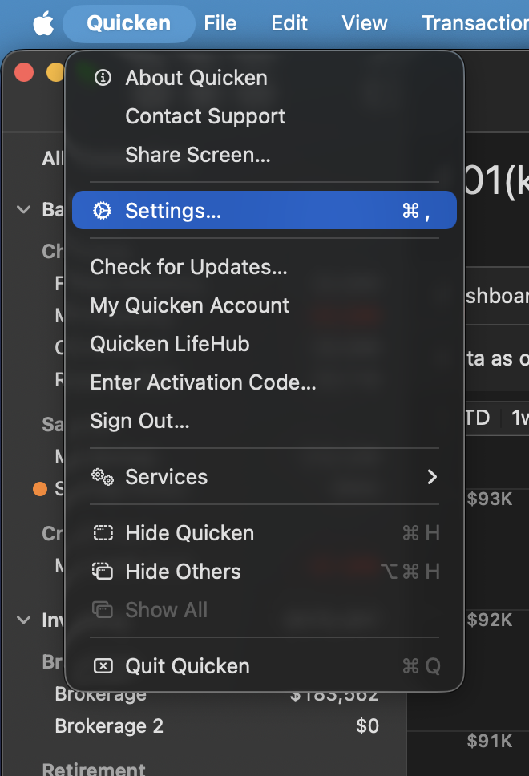This screenshot has height=776, width=529.
Task: Open Contact Support
Action: pyautogui.click(x=205, y=116)
